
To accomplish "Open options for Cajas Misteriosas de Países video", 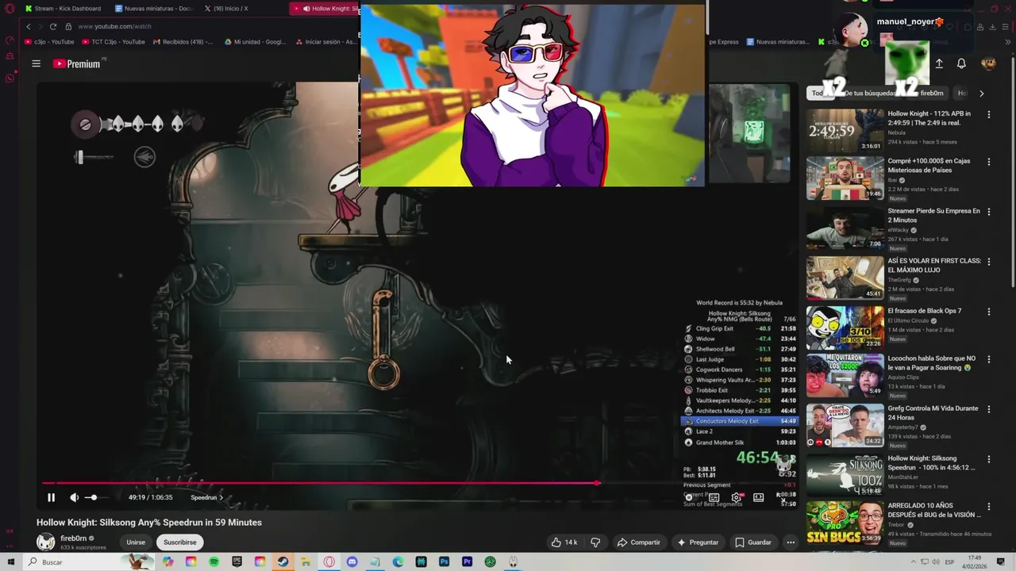I will click(x=988, y=162).
